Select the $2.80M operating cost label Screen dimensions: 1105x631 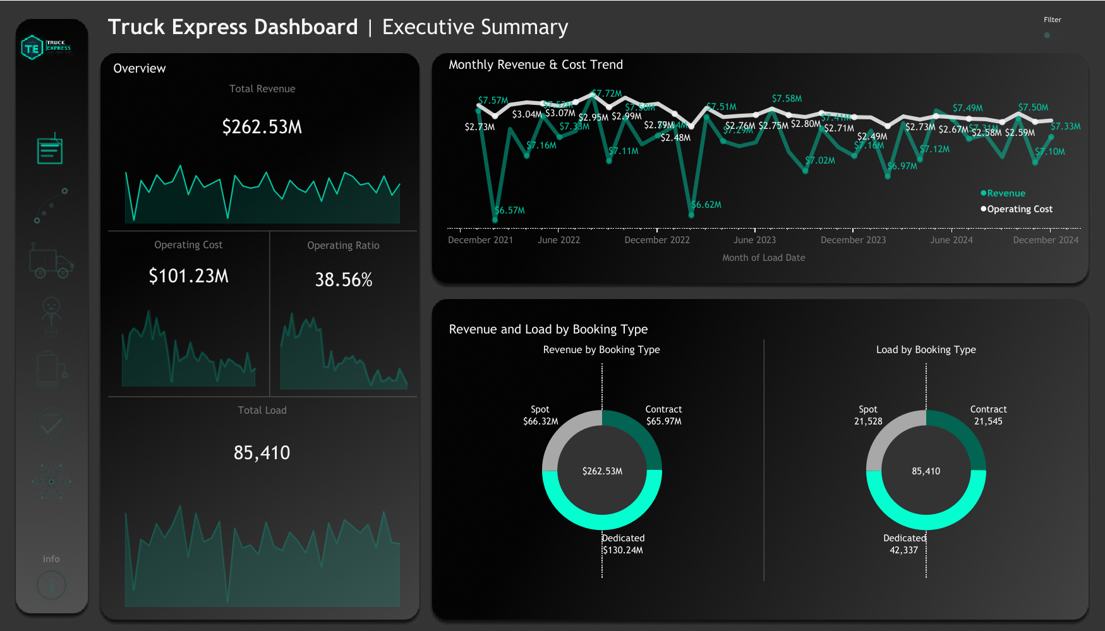click(806, 124)
